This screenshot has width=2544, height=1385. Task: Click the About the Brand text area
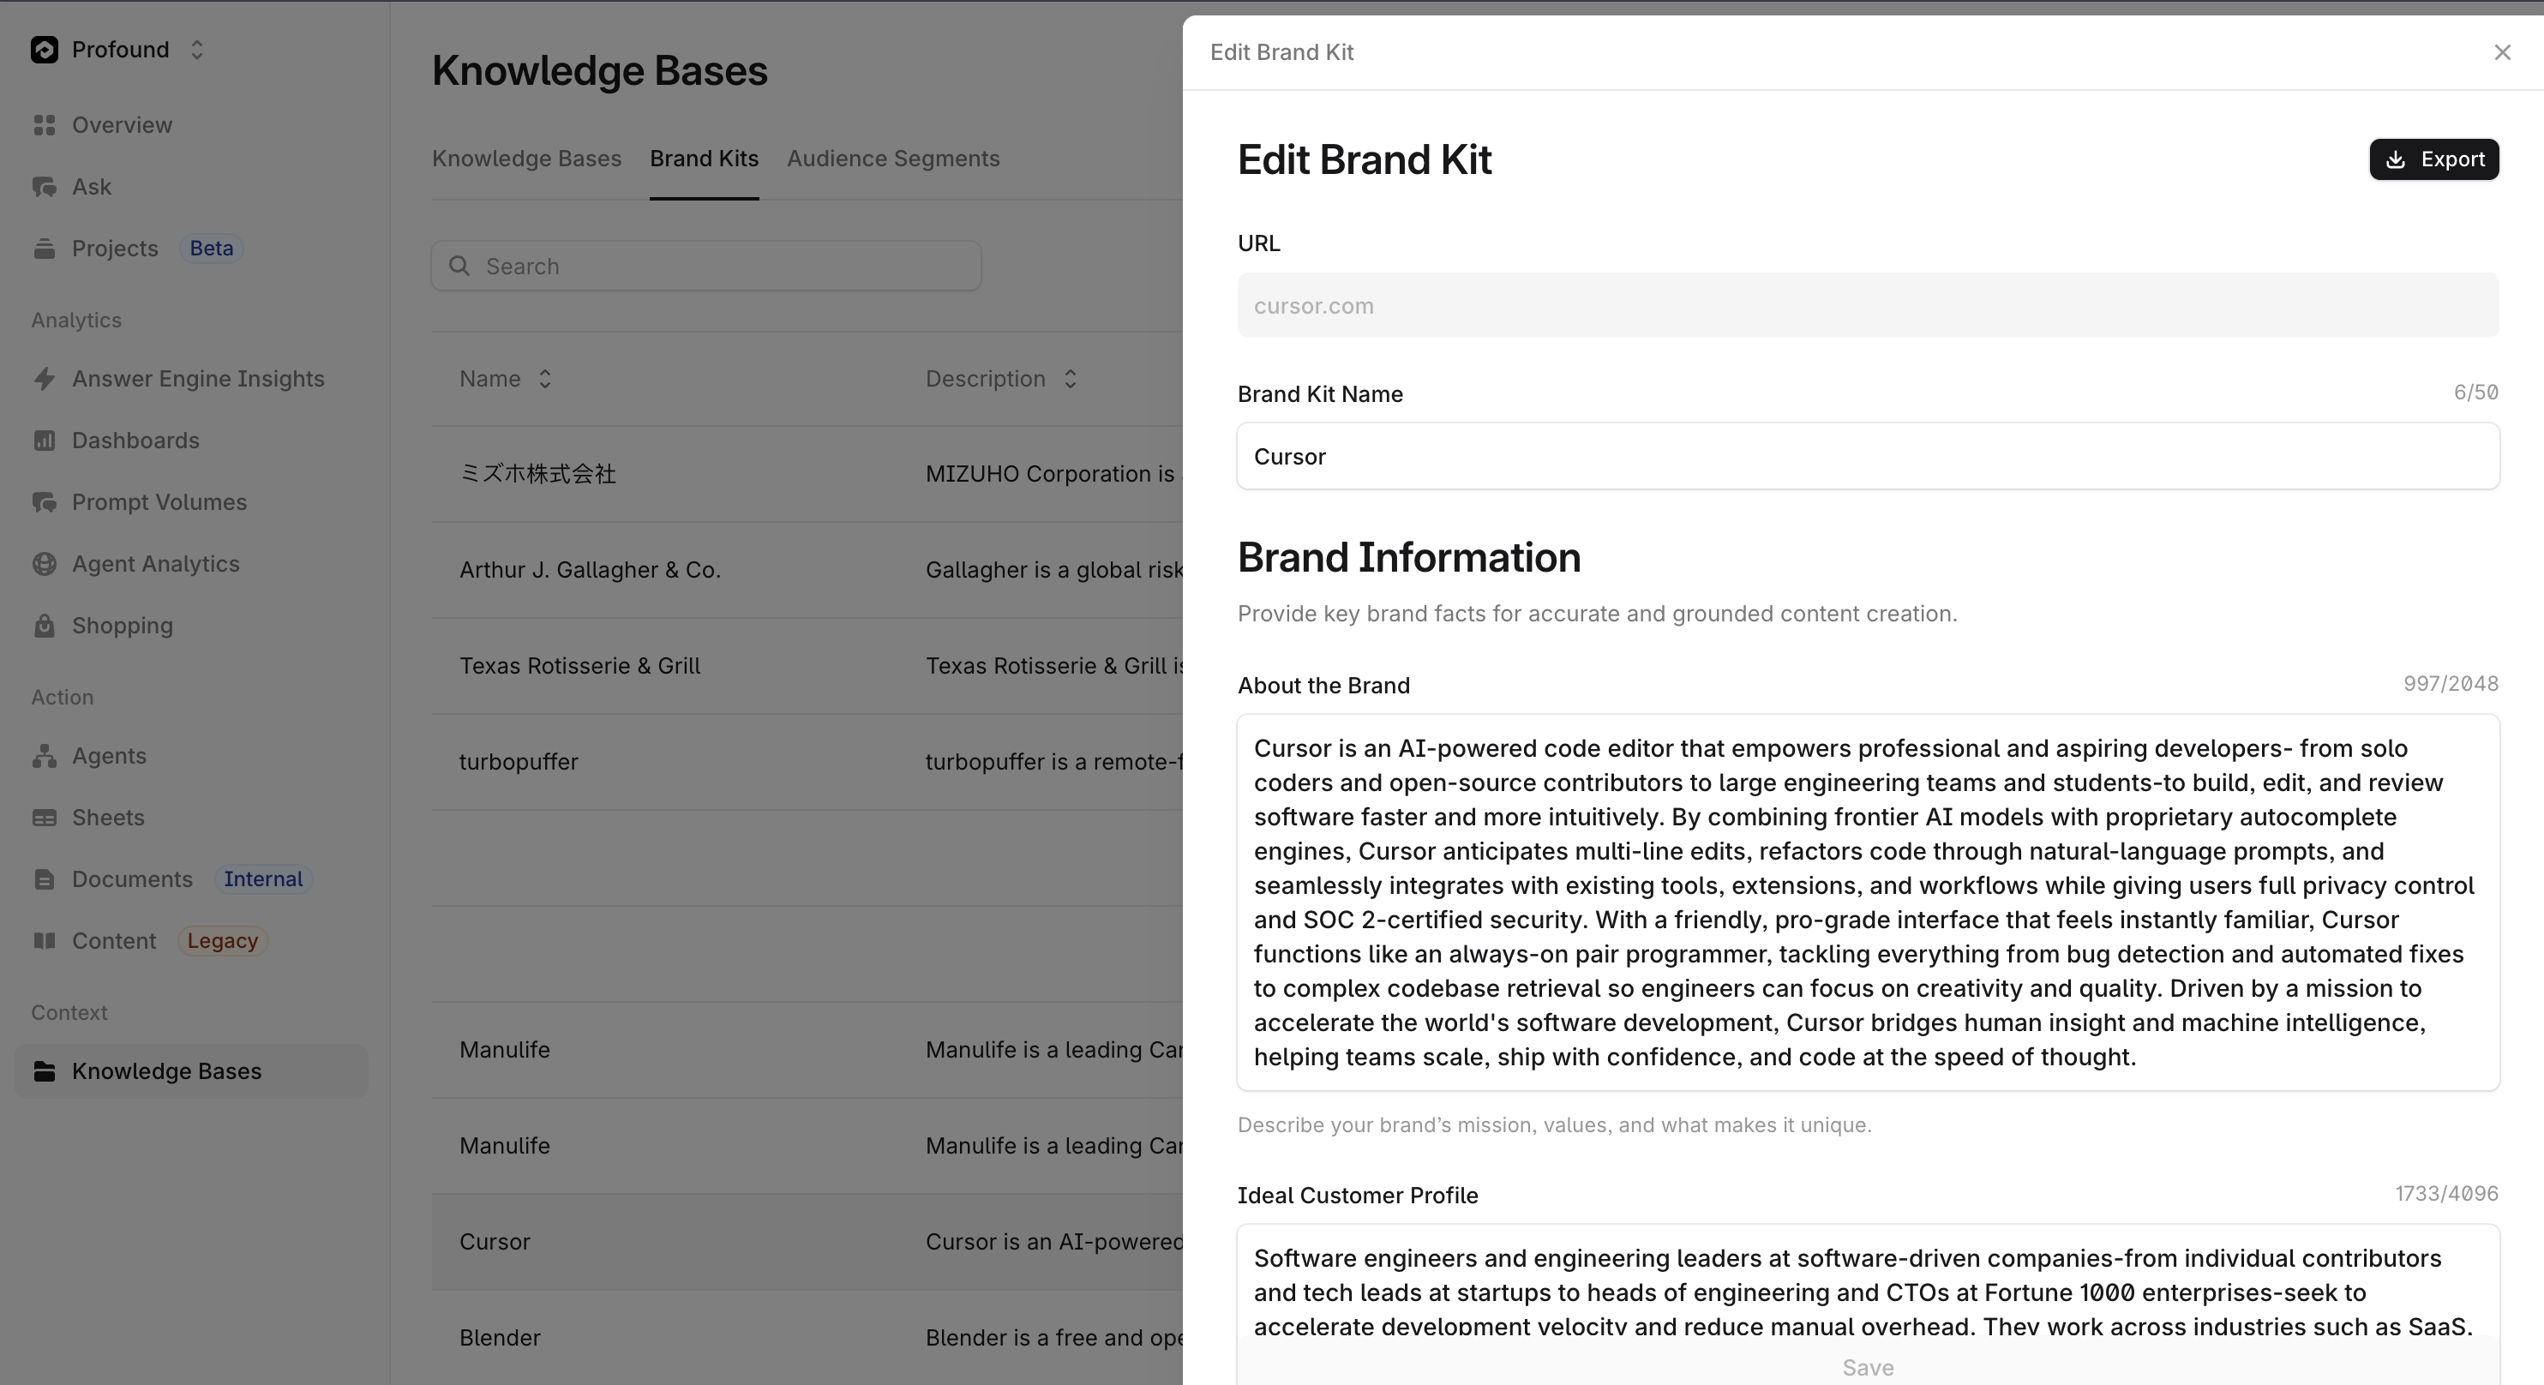(1868, 902)
